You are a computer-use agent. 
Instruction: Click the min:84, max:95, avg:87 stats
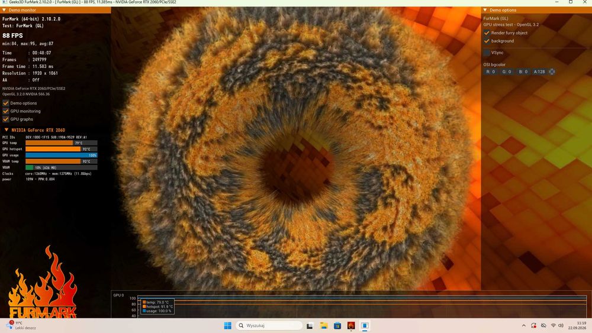[x=28, y=44]
